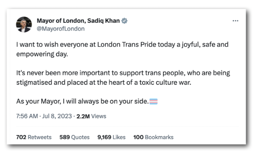
Task: Click the transgender flag emoji
Action: pyautogui.click(x=154, y=102)
